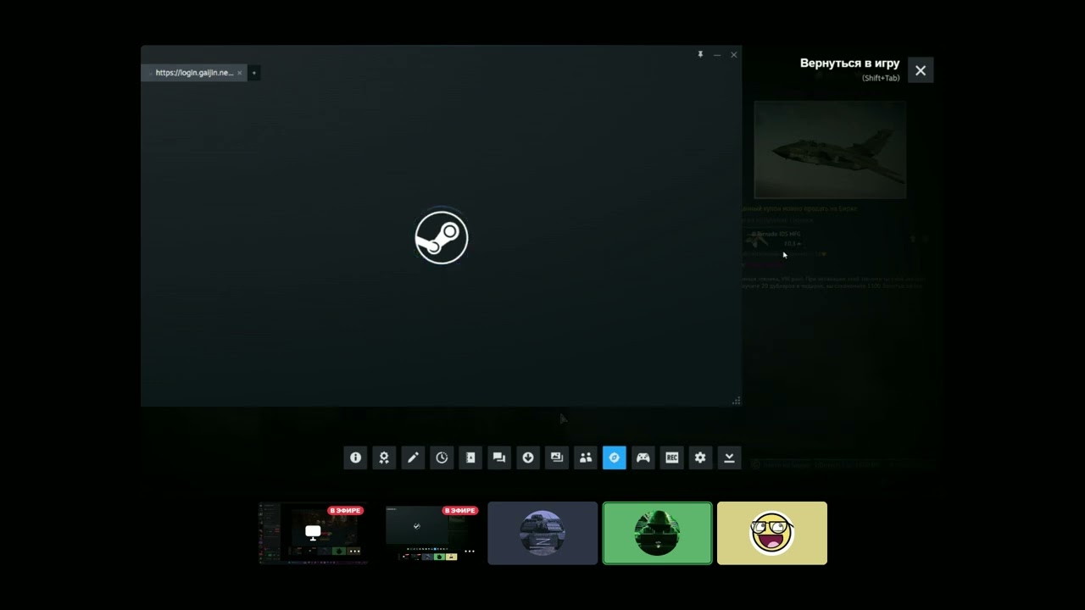Image resolution: width=1085 pixels, height=610 pixels.
Task: Open the downloads arrow icon
Action: (x=528, y=457)
